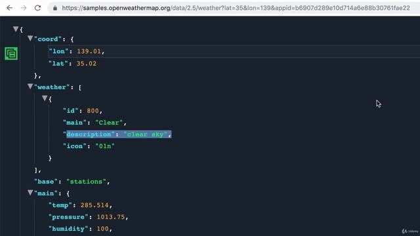Click the "temp" key
420x236 pixels.
[x=60, y=205]
